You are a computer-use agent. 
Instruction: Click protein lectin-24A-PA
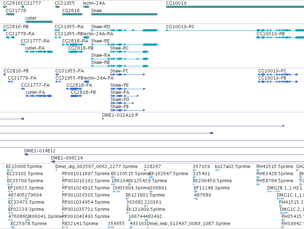click(86, 82)
